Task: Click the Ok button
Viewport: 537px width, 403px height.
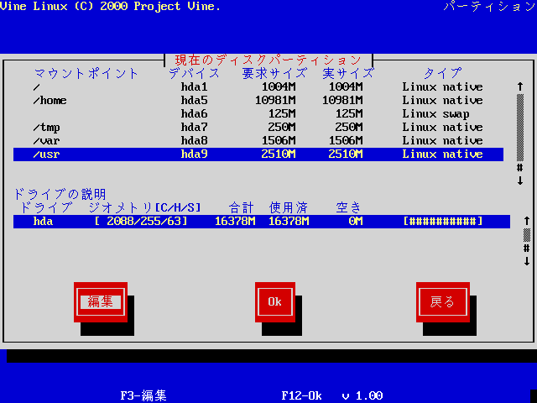Action: [275, 302]
